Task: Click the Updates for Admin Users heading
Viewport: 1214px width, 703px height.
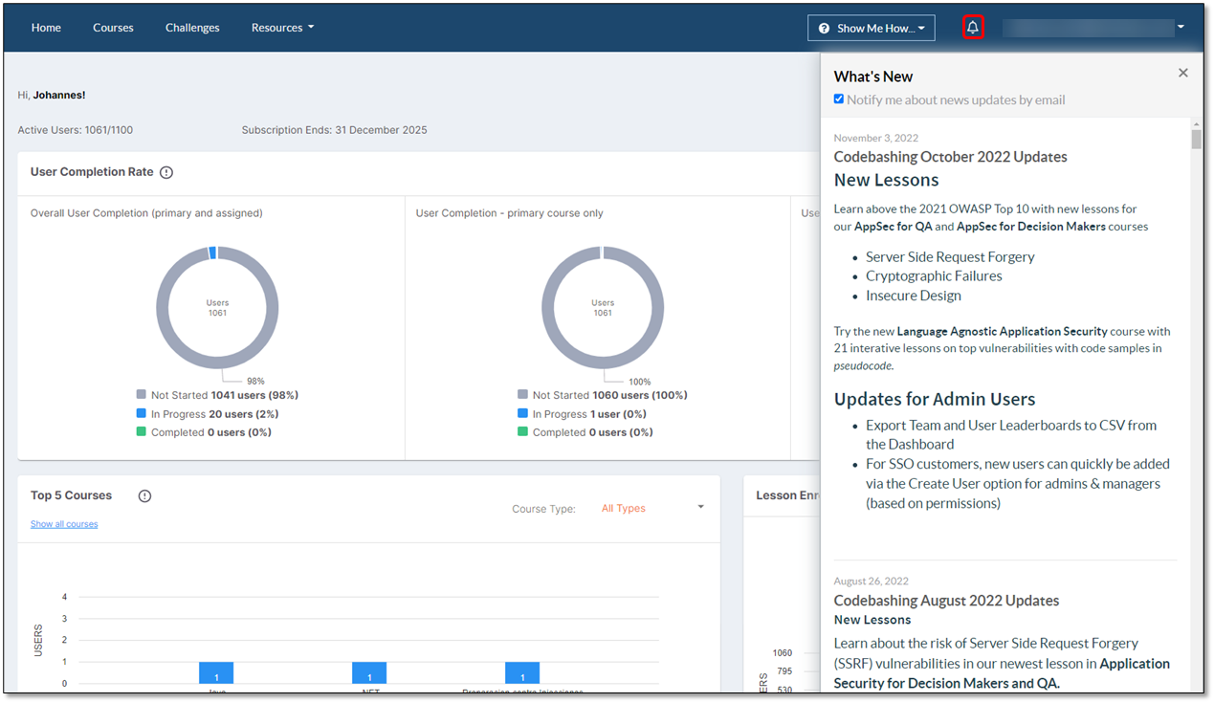Action: click(935, 399)
